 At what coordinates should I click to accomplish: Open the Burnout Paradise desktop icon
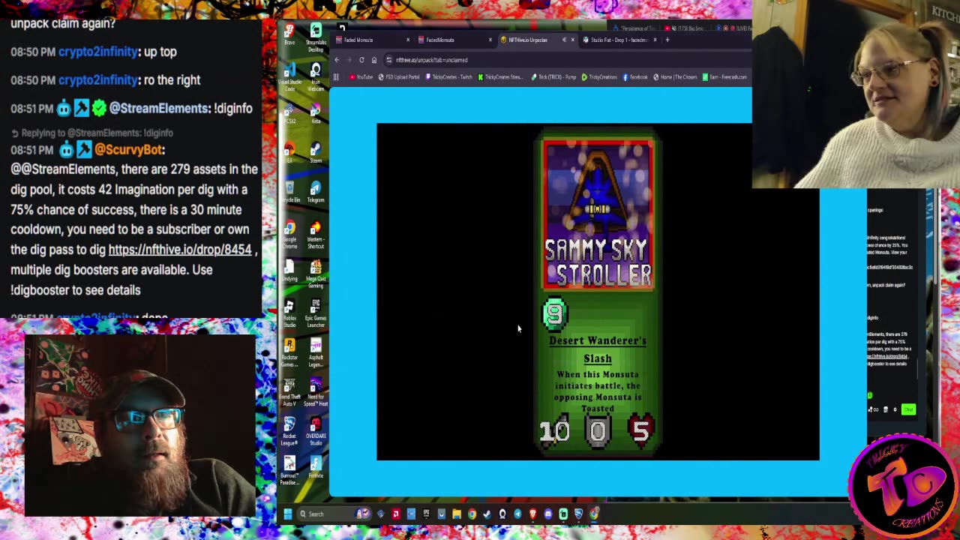pyautogui.click(x=289, y=471)
